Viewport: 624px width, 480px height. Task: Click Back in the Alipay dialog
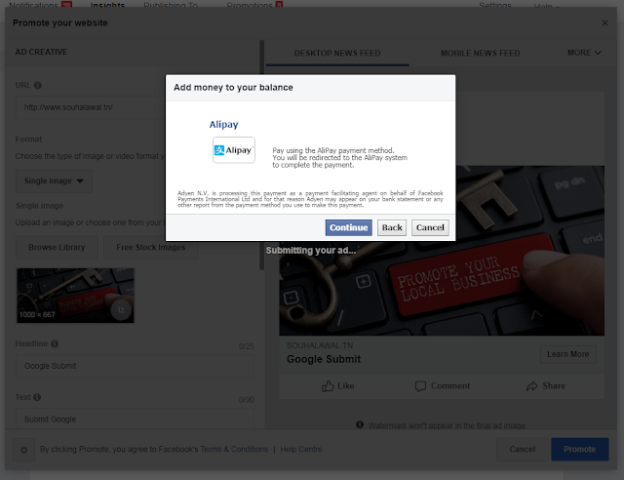(392, 227)
